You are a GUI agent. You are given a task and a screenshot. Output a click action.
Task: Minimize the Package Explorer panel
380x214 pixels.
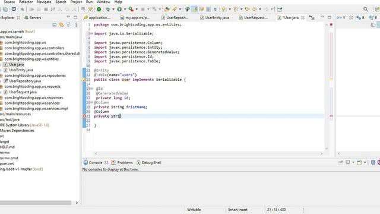(x=68, y=17)
